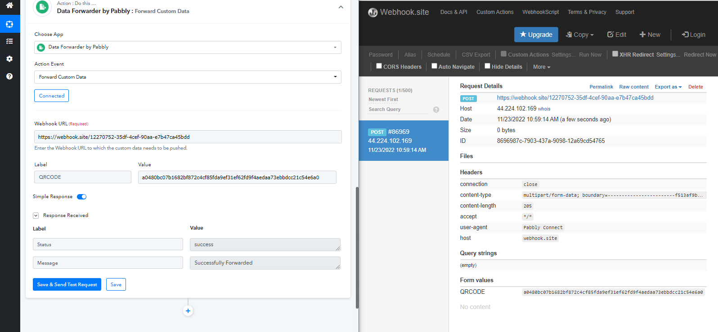Click the Webhook URL input field

pyautogui.click(x=188, y=137)
